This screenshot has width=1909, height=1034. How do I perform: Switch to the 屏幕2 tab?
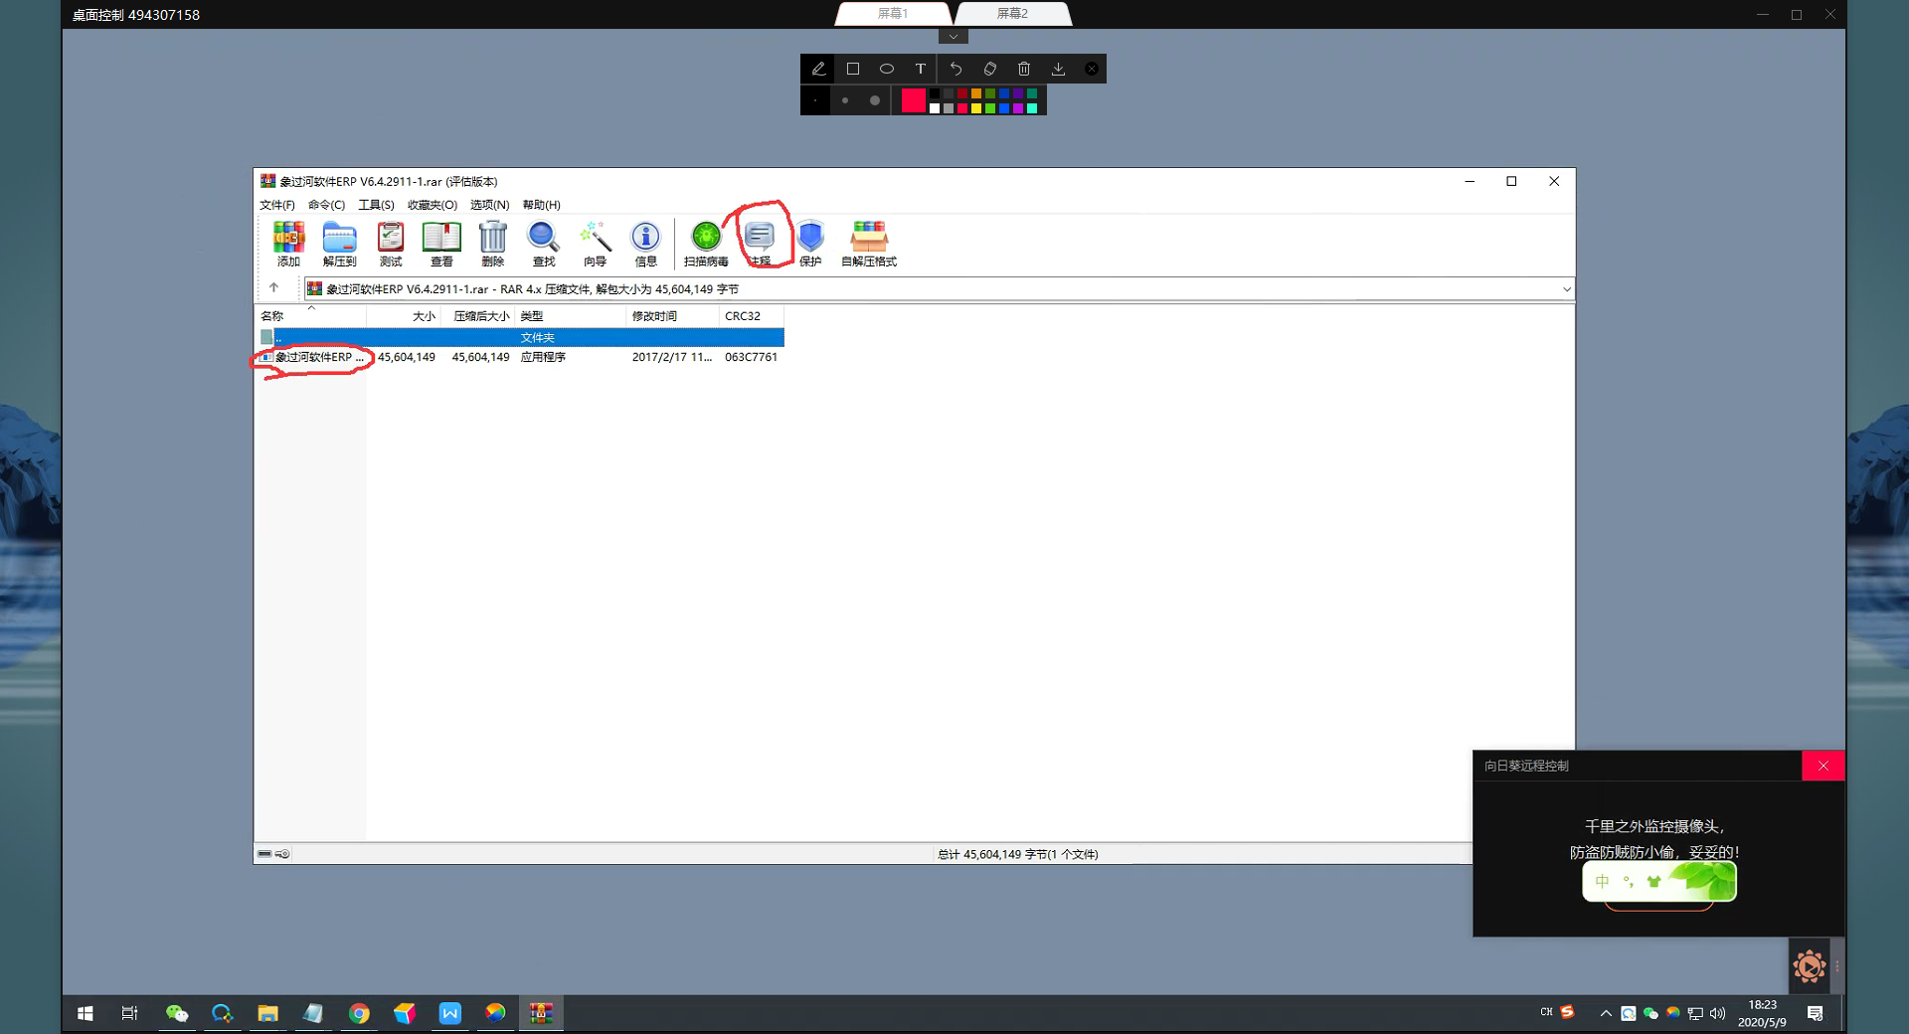tap(1012, 14)
